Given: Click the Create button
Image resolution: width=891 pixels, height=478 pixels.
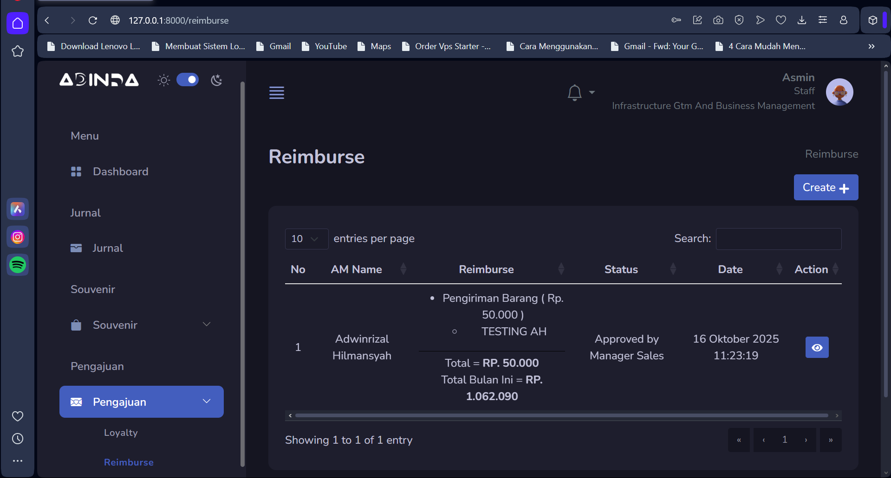Looking at the screenshot, I should tap(826, 187).
